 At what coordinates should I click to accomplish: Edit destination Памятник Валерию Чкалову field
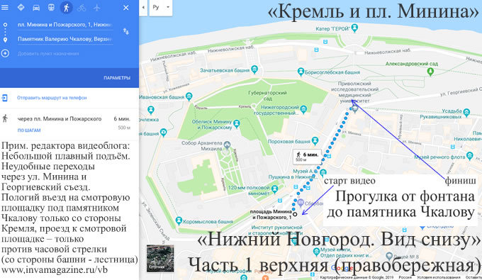[x=65, y=39]
